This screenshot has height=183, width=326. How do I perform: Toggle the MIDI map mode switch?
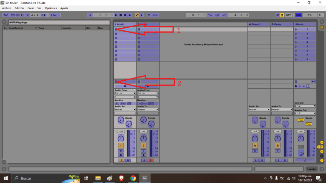click(x=299, y=15)
